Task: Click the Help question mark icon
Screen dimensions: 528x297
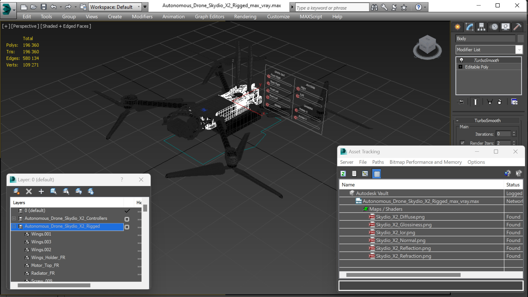Action: coord(418,7)
